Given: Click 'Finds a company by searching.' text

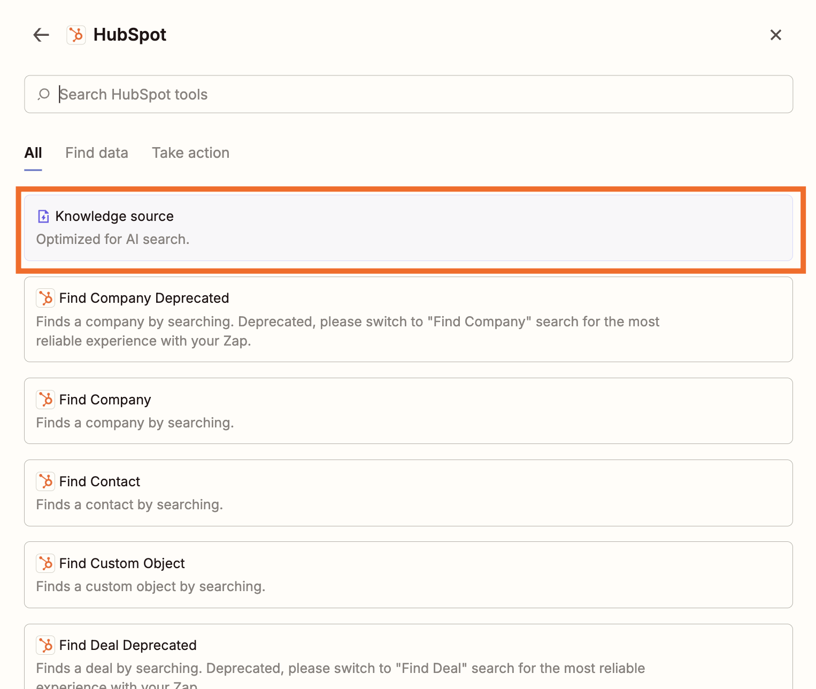Looking at the screenshot, I should tap(135, 423).
